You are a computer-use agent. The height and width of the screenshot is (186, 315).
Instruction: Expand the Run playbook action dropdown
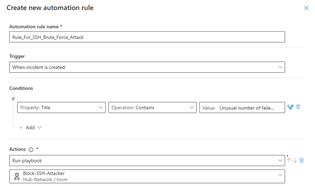coord(147,160)
